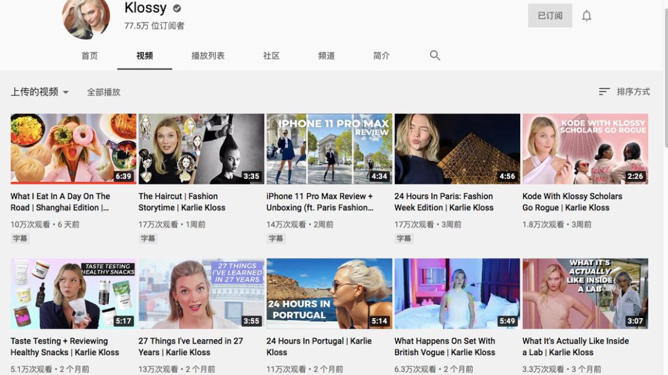Screen dimensions: 668x375
Task: Click the 已订阅 subscribed button
Action: [x=550, y=15]
